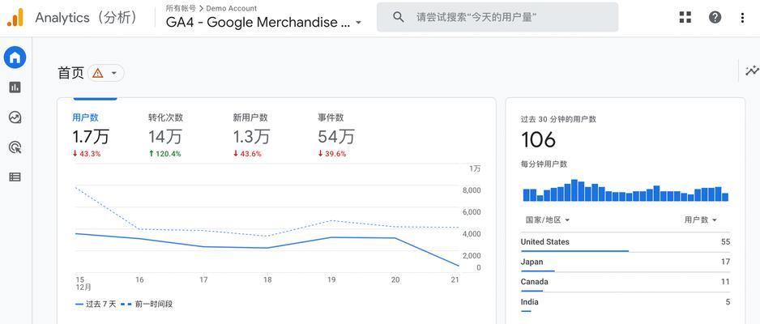
Task: Click the 过去 30 分钟的用户数 heading
Action: pos(558,119)
